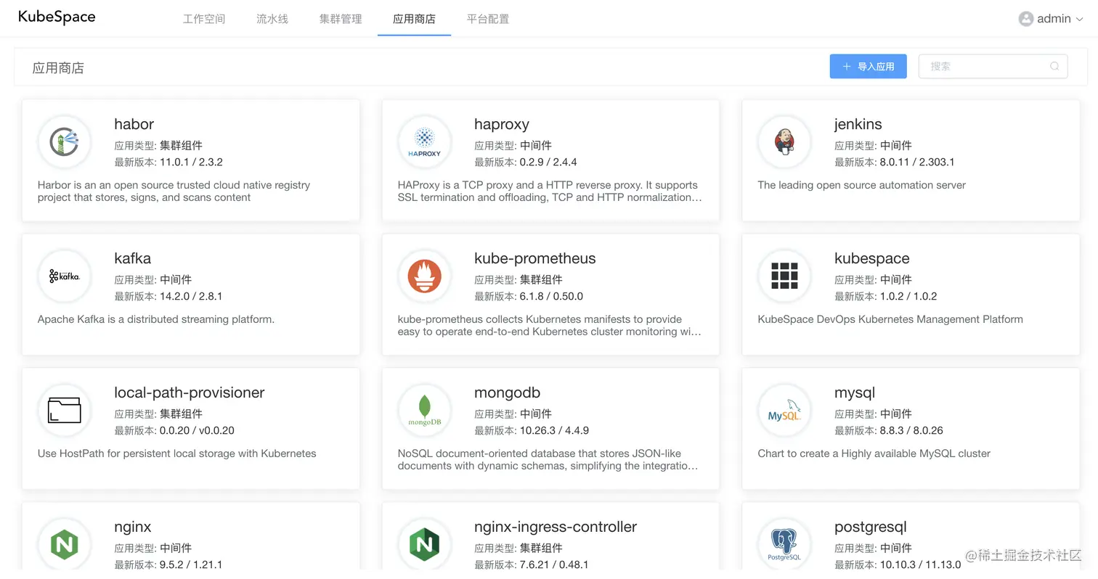Image resolution: width=1098 pixels, height=579 pixels.
Task: Open the admin account dropdown
Action: (1052, 18)
